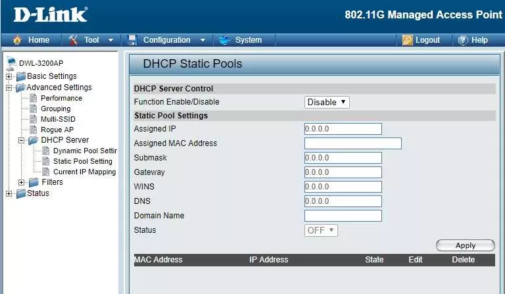Open the Function Enable/Disable dropdown
Viewport: 505px width, 294px height.
pos(327,103)
